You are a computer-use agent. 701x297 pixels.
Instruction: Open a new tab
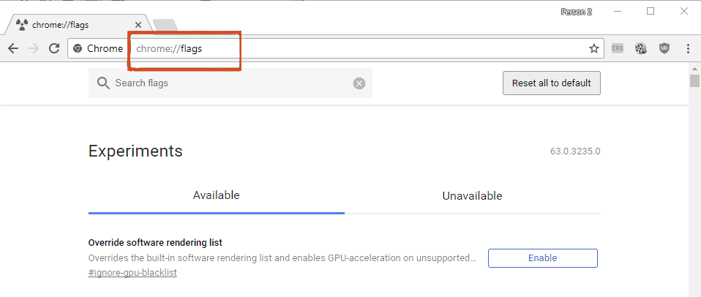[x=165, y=25]
